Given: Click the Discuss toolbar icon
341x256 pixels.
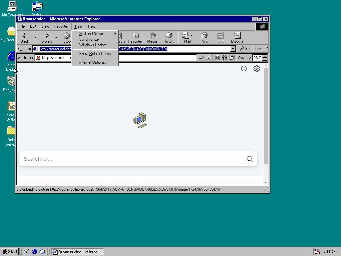Looking at the screenshot, I should click(x=237, y=38).
